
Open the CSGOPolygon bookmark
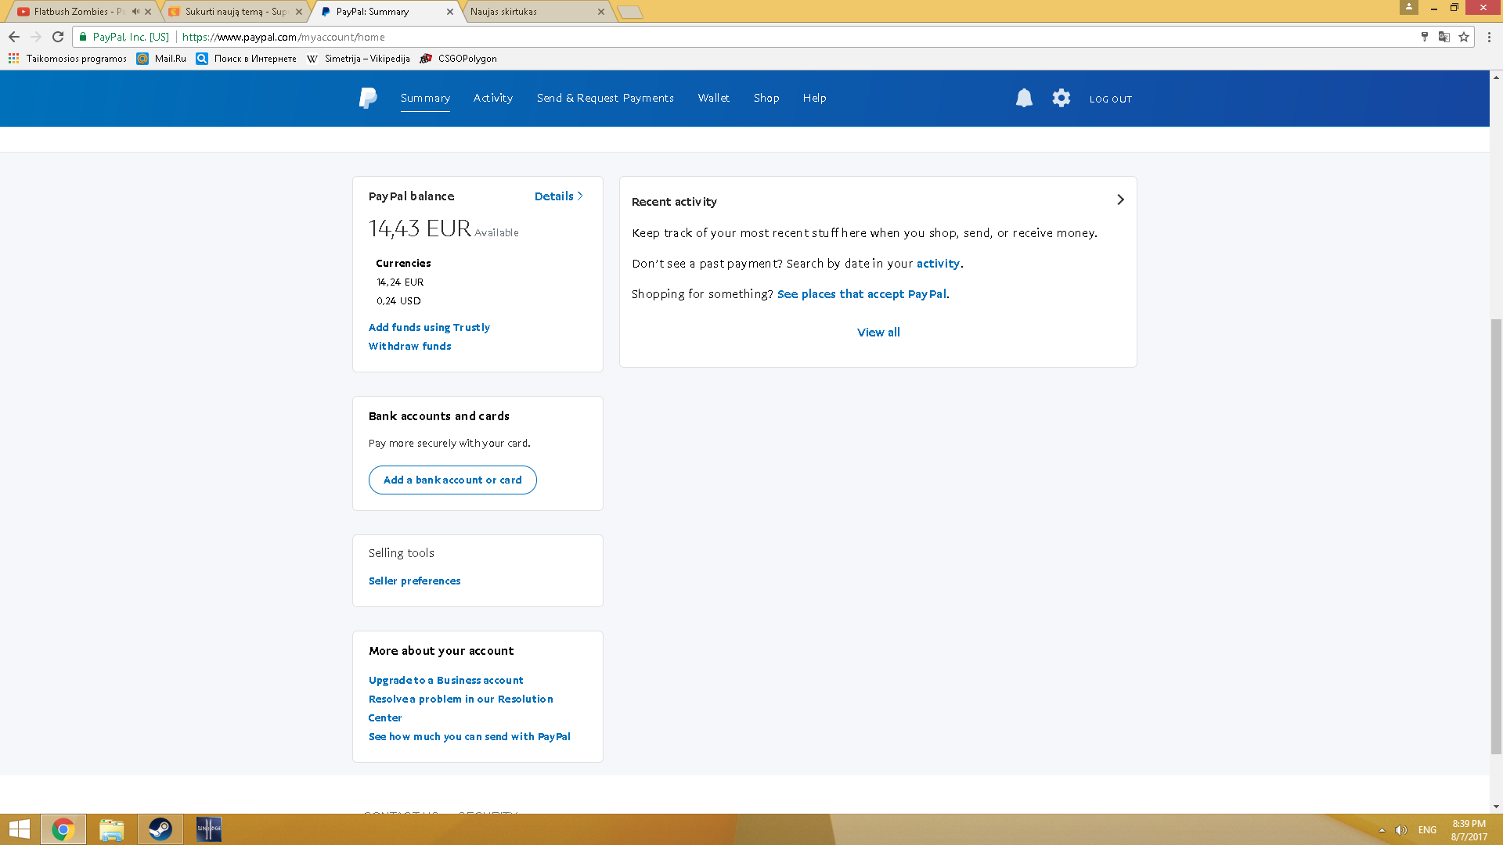458,59
